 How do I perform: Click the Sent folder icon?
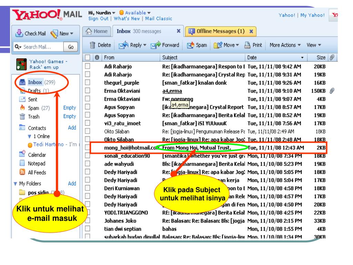point(22,99)
